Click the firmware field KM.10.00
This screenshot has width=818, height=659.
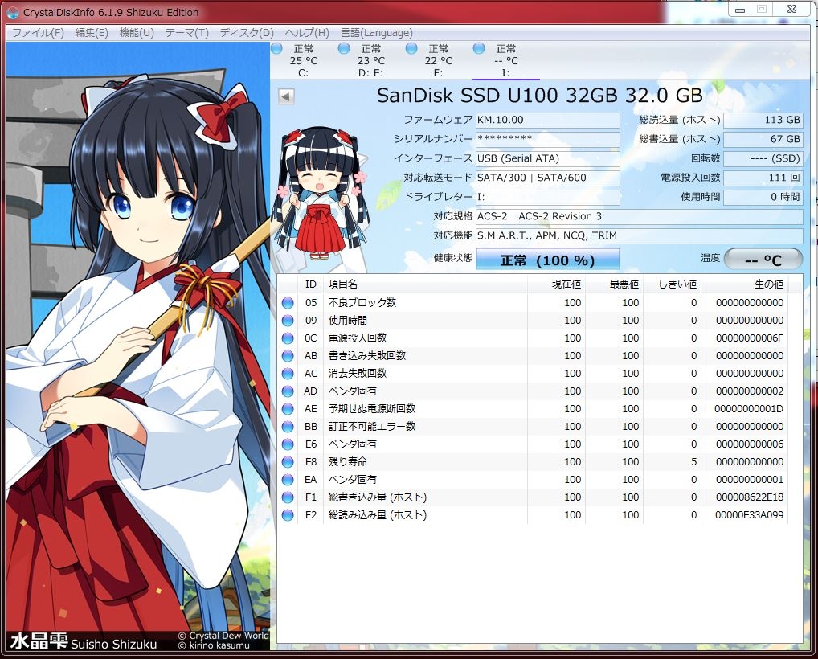pyautogui.click(x=548, y=120)
